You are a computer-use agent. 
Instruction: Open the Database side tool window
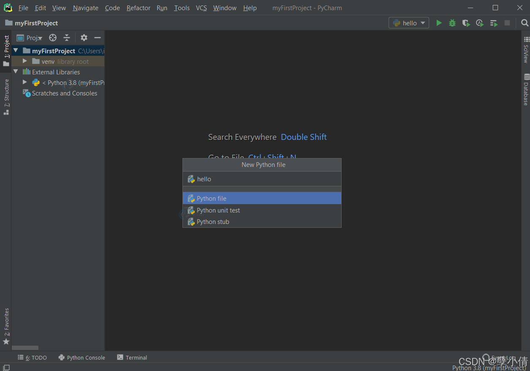point(526,89)
